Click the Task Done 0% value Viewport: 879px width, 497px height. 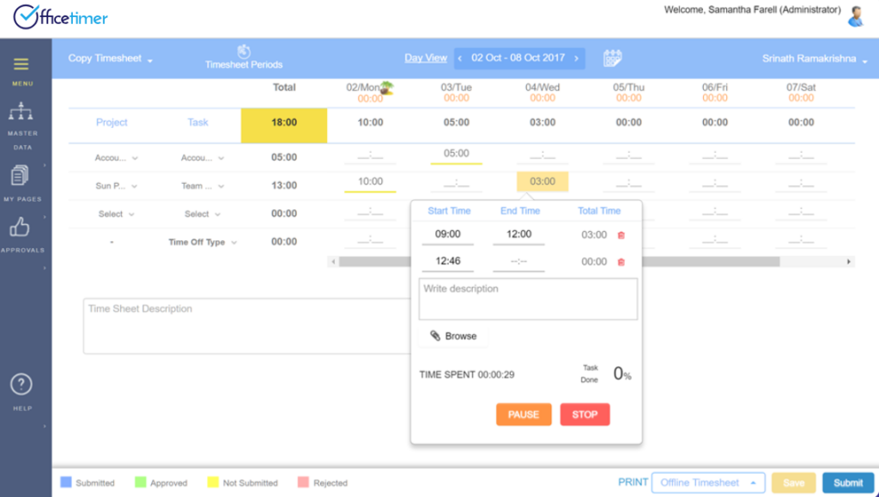pos(622,373)
